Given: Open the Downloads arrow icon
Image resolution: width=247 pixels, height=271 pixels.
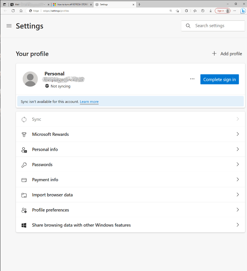Looking at the screenshot, I should click(211, 11).
